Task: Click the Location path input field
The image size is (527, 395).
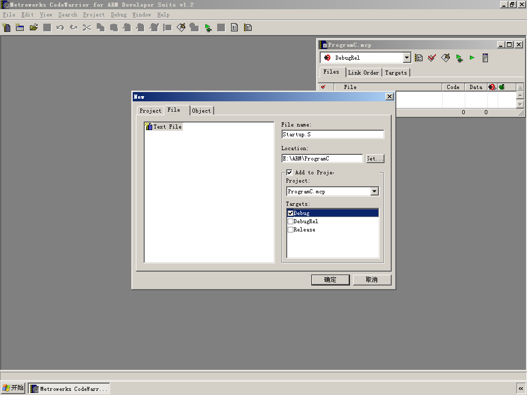Action: tap(322, 158)
